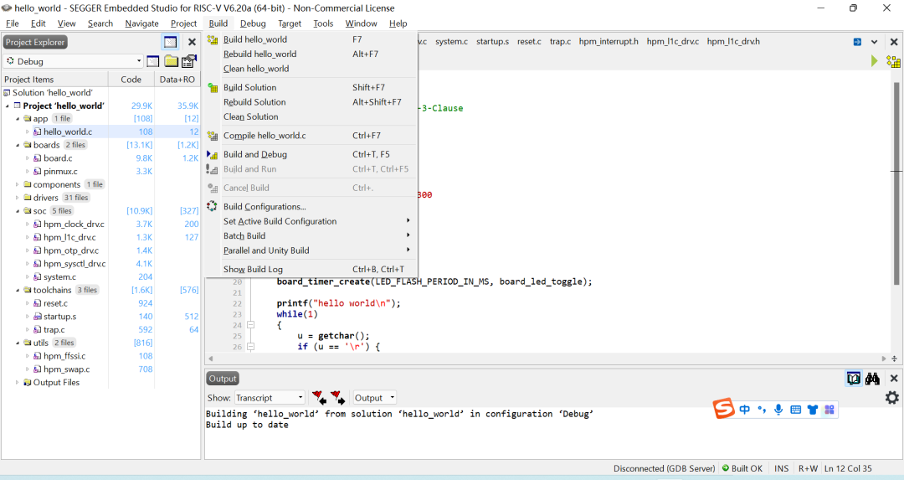904x480 pixels.
Task: Select hpm_clock_drv.c in tree
Action: [x=74, y=225]
